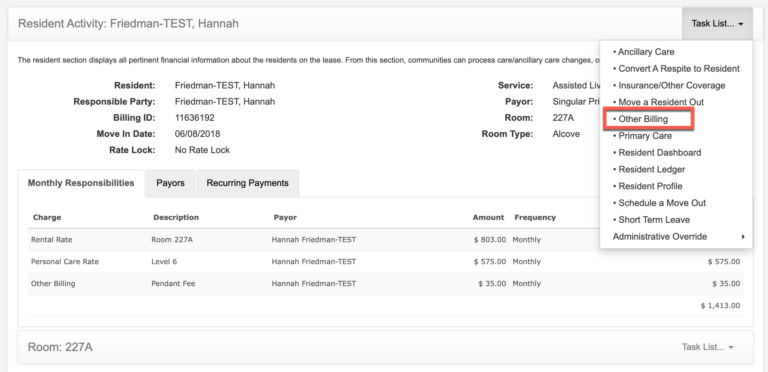Select Primary Care menu entry

click(x=645, y=136)
